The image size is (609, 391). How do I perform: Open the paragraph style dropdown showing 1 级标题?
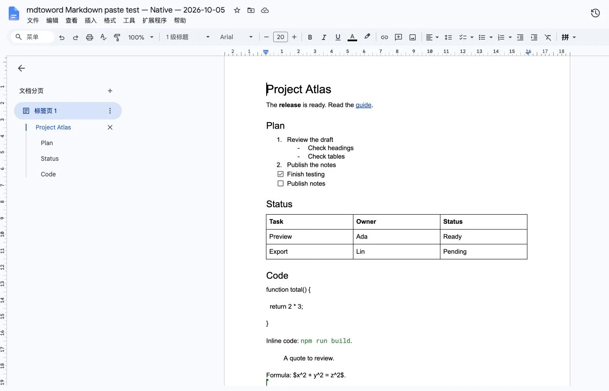click(188, 37)
